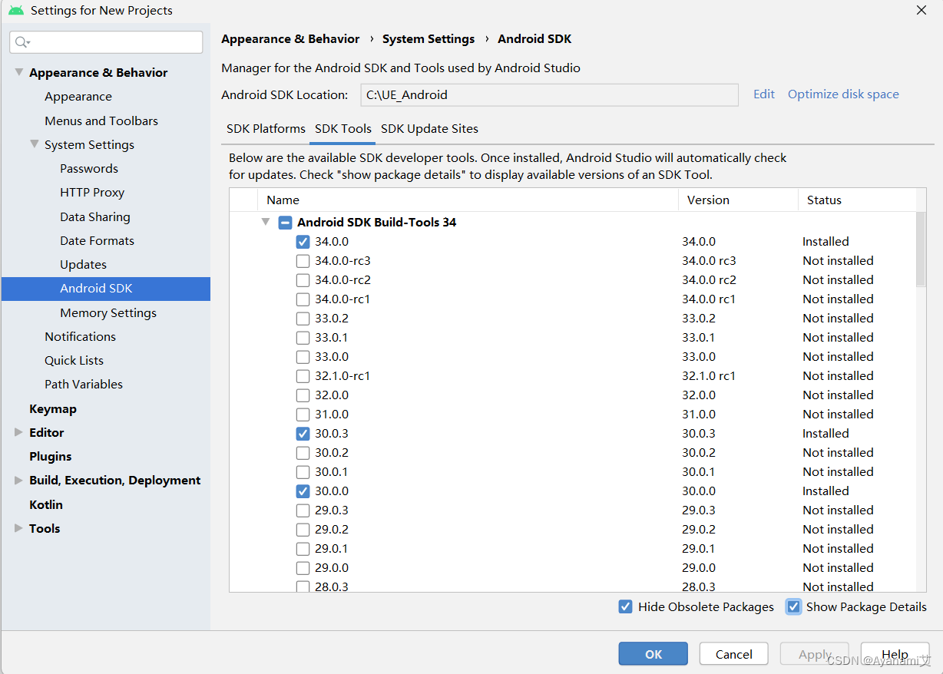Uncheck the 30.0.3 build-tools checkbox
The width and height of the screenshot is (943, 674).
[303, 434]
